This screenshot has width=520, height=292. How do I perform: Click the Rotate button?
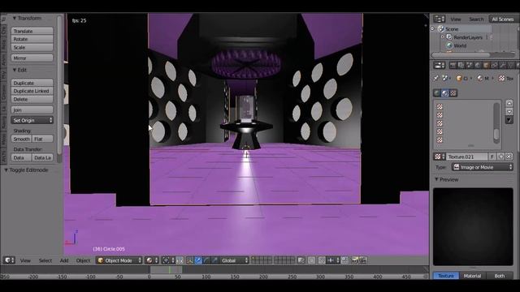[32, 39]
